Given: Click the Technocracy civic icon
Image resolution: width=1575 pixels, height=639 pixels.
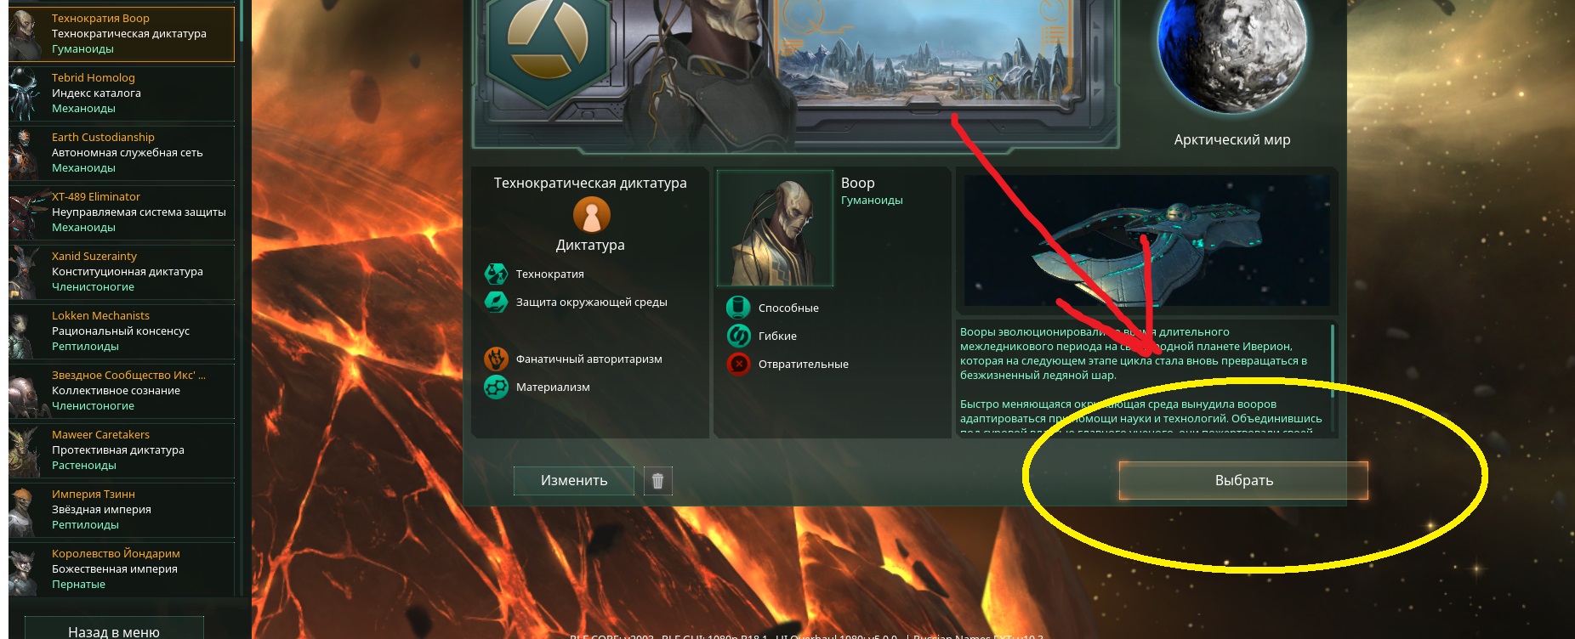Looking at the screenshot, I should pos(496,274).
